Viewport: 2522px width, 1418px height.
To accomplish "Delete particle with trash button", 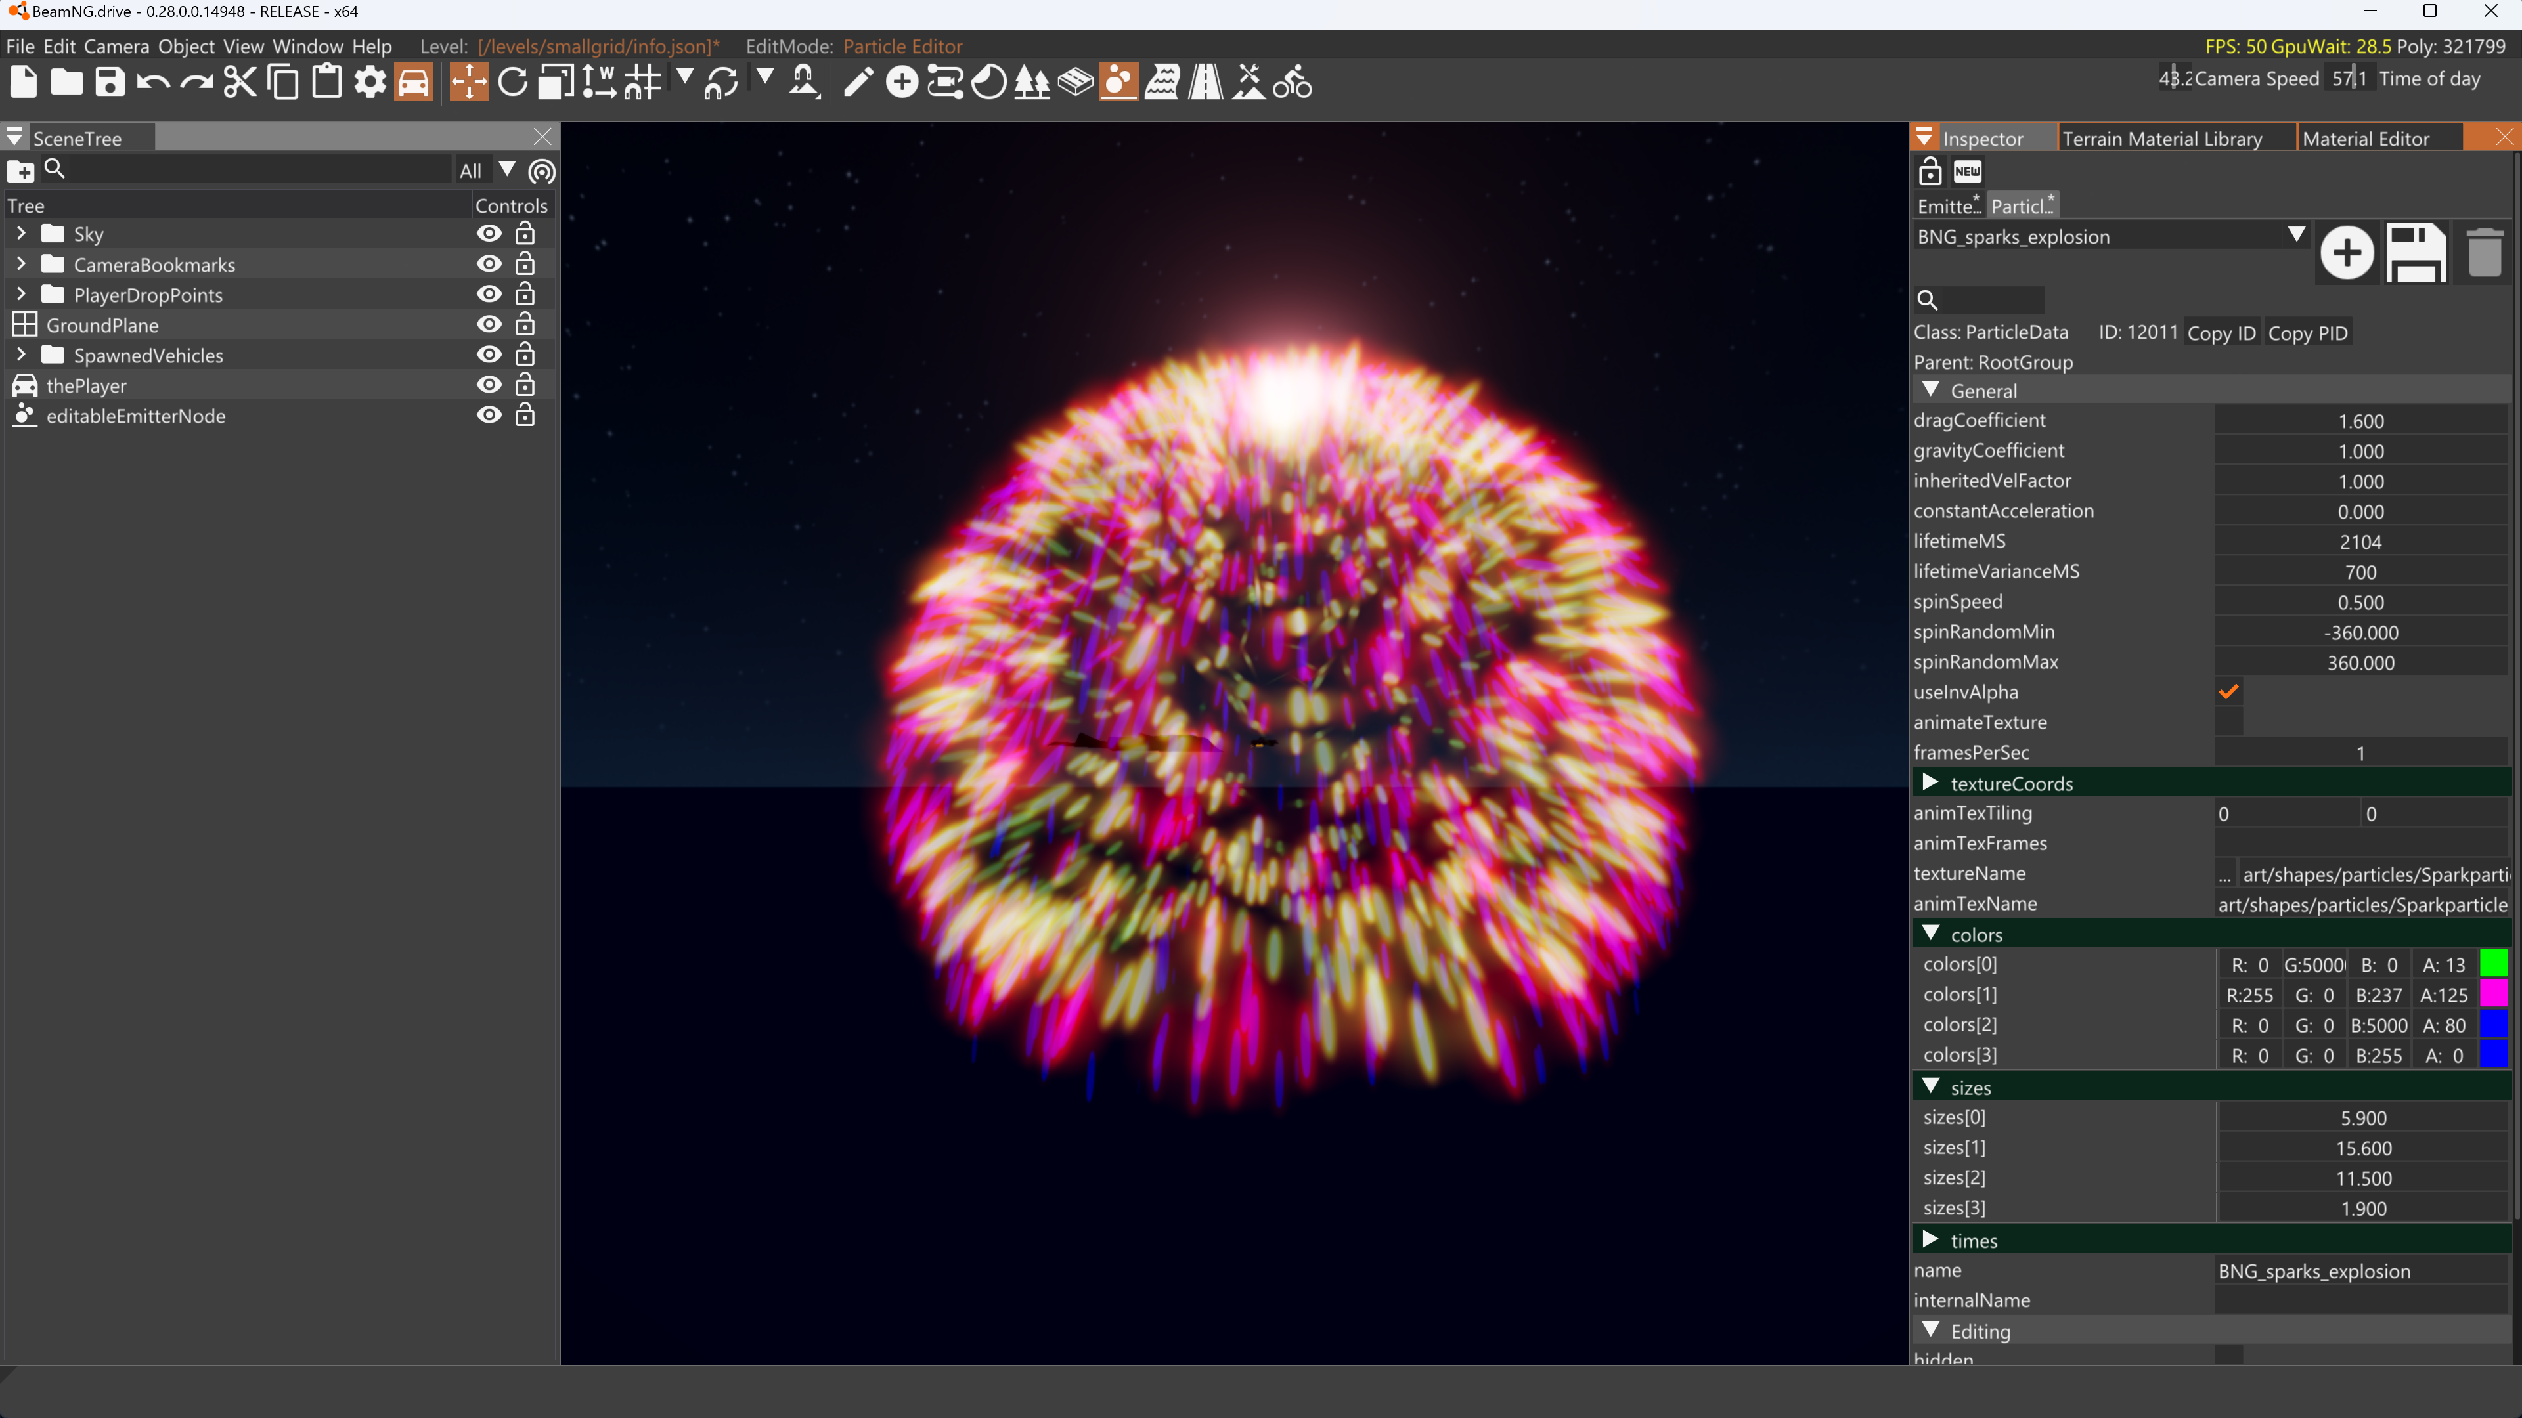I will [x=2484, y=253].
